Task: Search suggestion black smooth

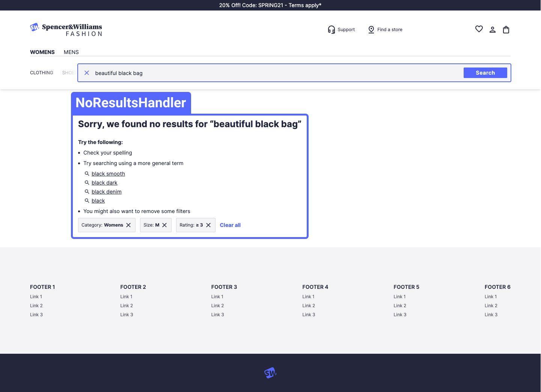Action: [108, 174]
